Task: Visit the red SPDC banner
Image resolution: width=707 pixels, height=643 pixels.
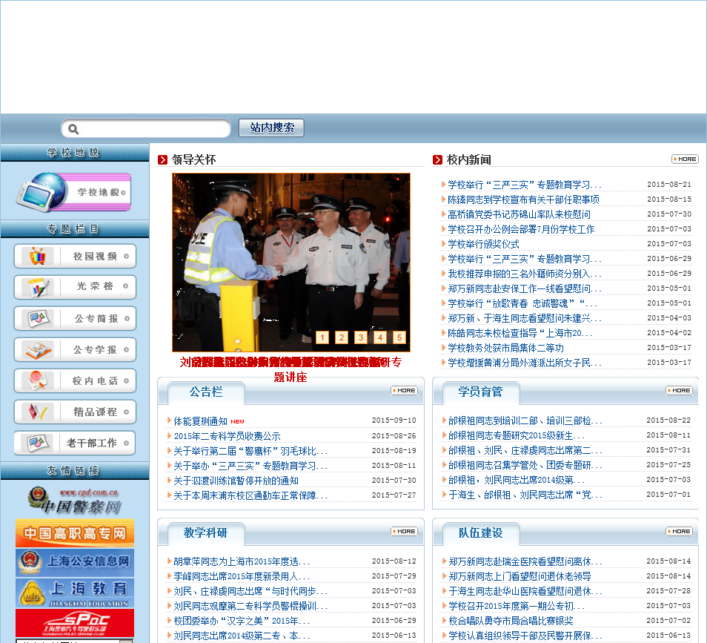Action: coord(75,623)
